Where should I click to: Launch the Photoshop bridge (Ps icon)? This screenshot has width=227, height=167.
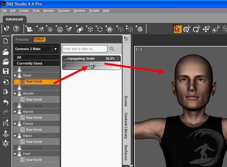coord(6,123)
